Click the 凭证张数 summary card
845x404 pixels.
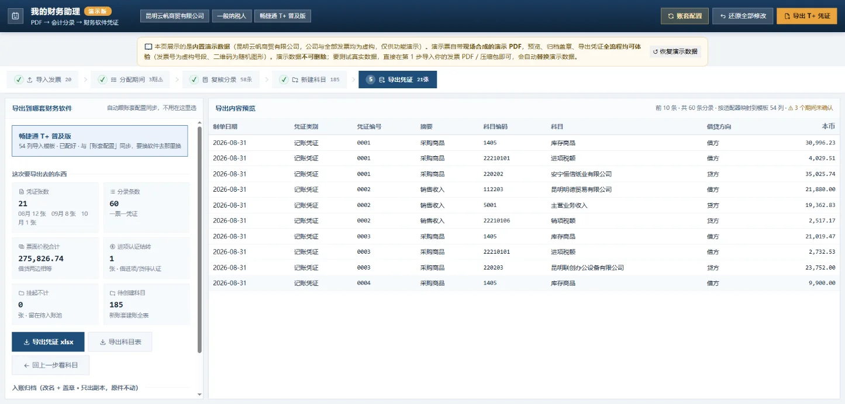click(x=56, y=208)
